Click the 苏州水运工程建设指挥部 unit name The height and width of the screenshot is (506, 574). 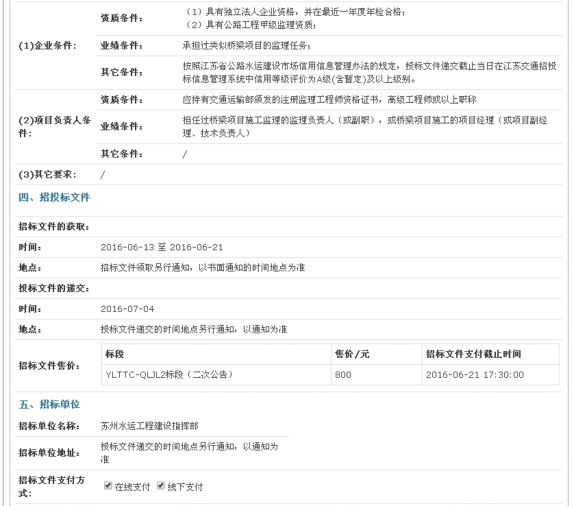[x=149, y=426]
